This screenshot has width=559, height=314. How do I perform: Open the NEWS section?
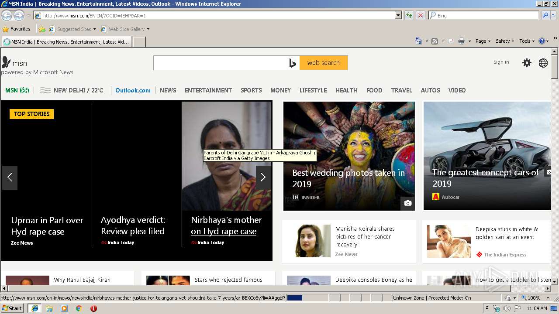(x=168, y=90)
